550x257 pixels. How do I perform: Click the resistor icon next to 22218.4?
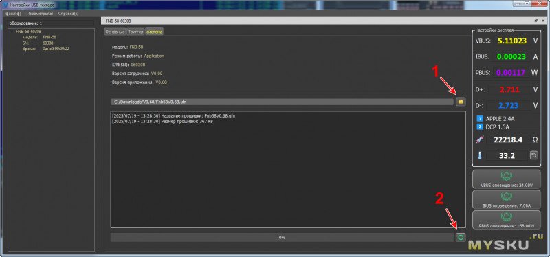[479, 139]
